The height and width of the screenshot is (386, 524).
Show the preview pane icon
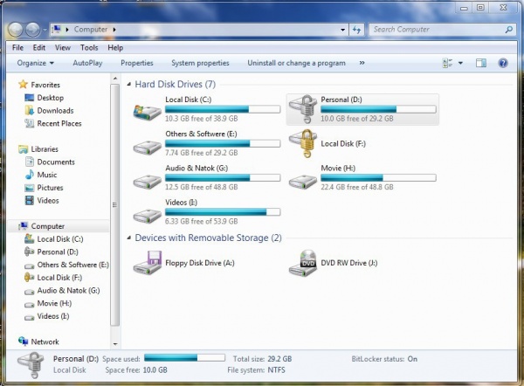point(481,63)
